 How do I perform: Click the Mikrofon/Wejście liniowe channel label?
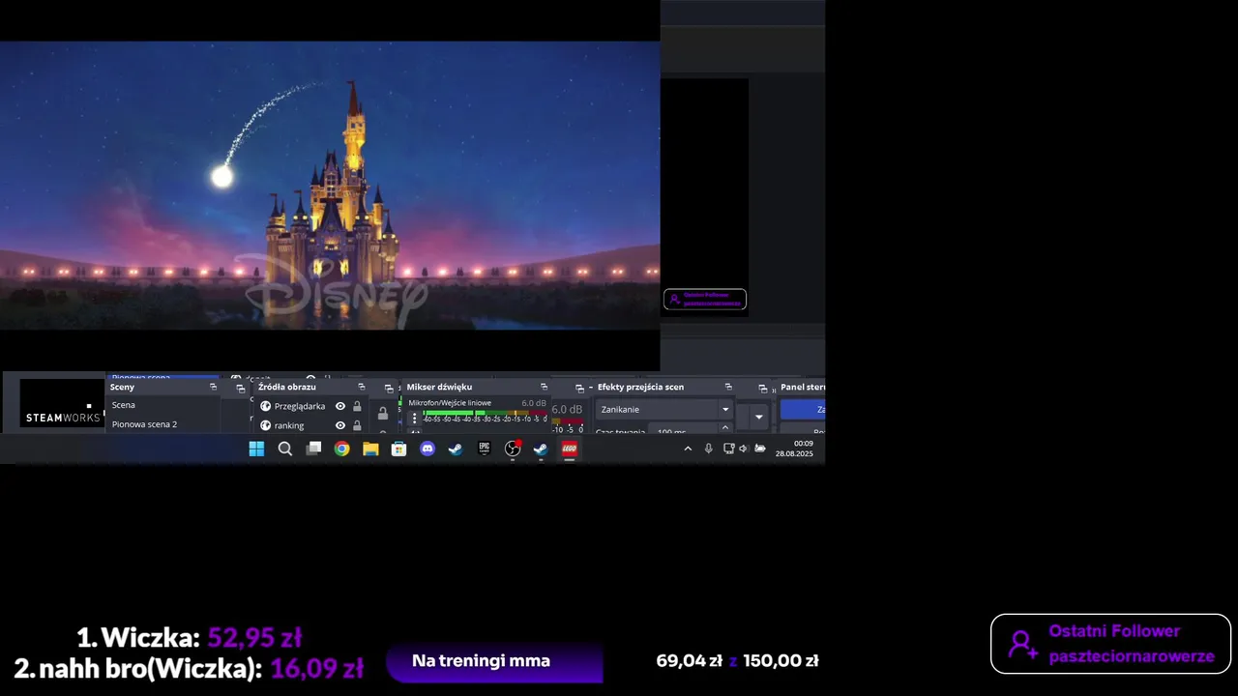450,402
